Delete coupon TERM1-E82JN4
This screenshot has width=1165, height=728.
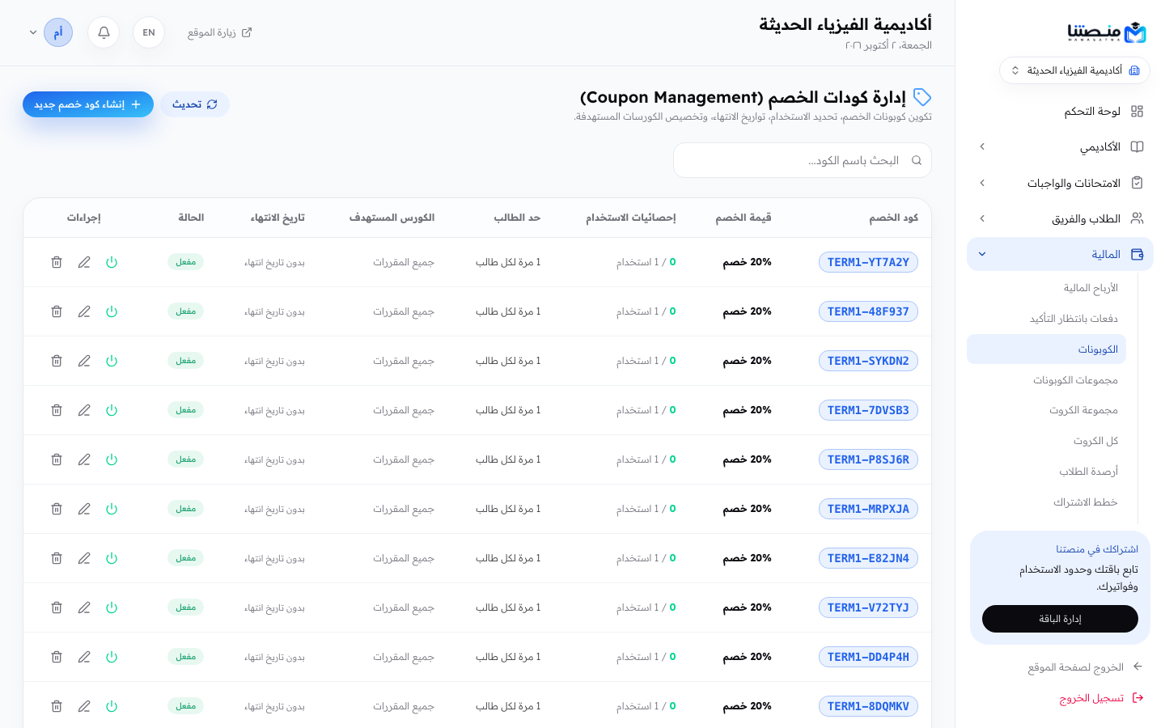click(57, 558)
